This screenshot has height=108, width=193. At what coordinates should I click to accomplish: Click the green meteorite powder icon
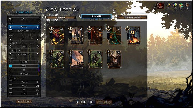point(181,5)
